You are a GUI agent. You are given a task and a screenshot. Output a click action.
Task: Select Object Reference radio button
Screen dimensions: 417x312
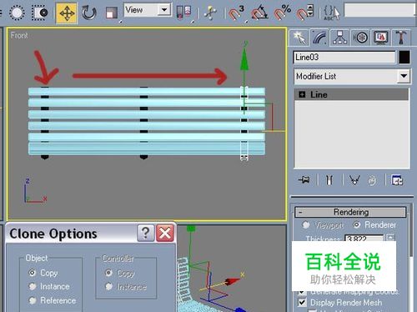(x=33, y=300)
